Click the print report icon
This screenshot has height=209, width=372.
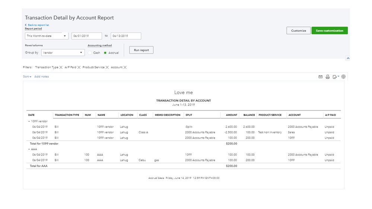coord(328,77)
